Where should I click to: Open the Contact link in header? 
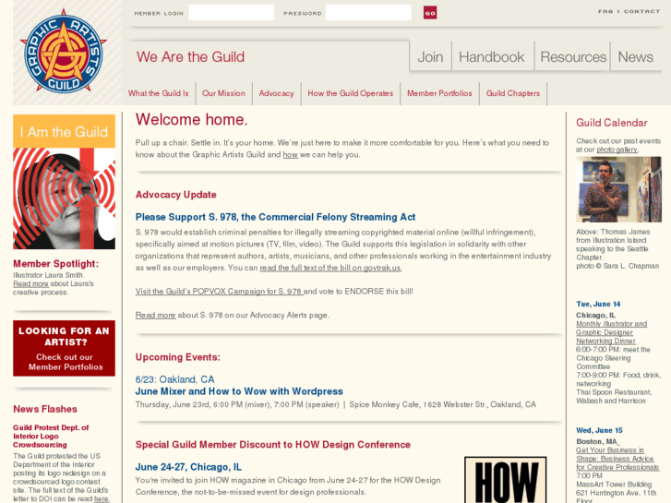click(x=641, y=12)
